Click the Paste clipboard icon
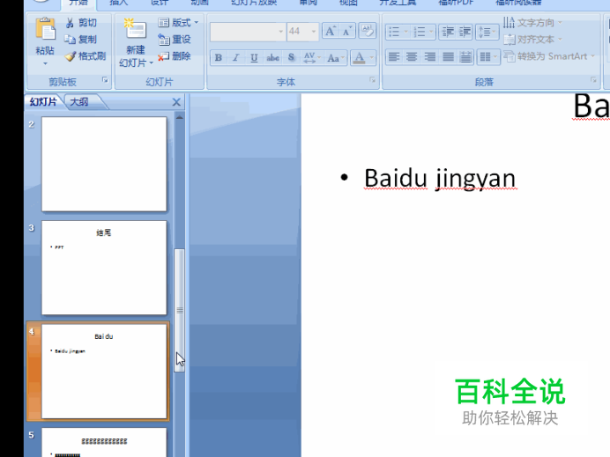Image resolution: width=610 pixels, height=457 pixels. (x=45, y=30)
